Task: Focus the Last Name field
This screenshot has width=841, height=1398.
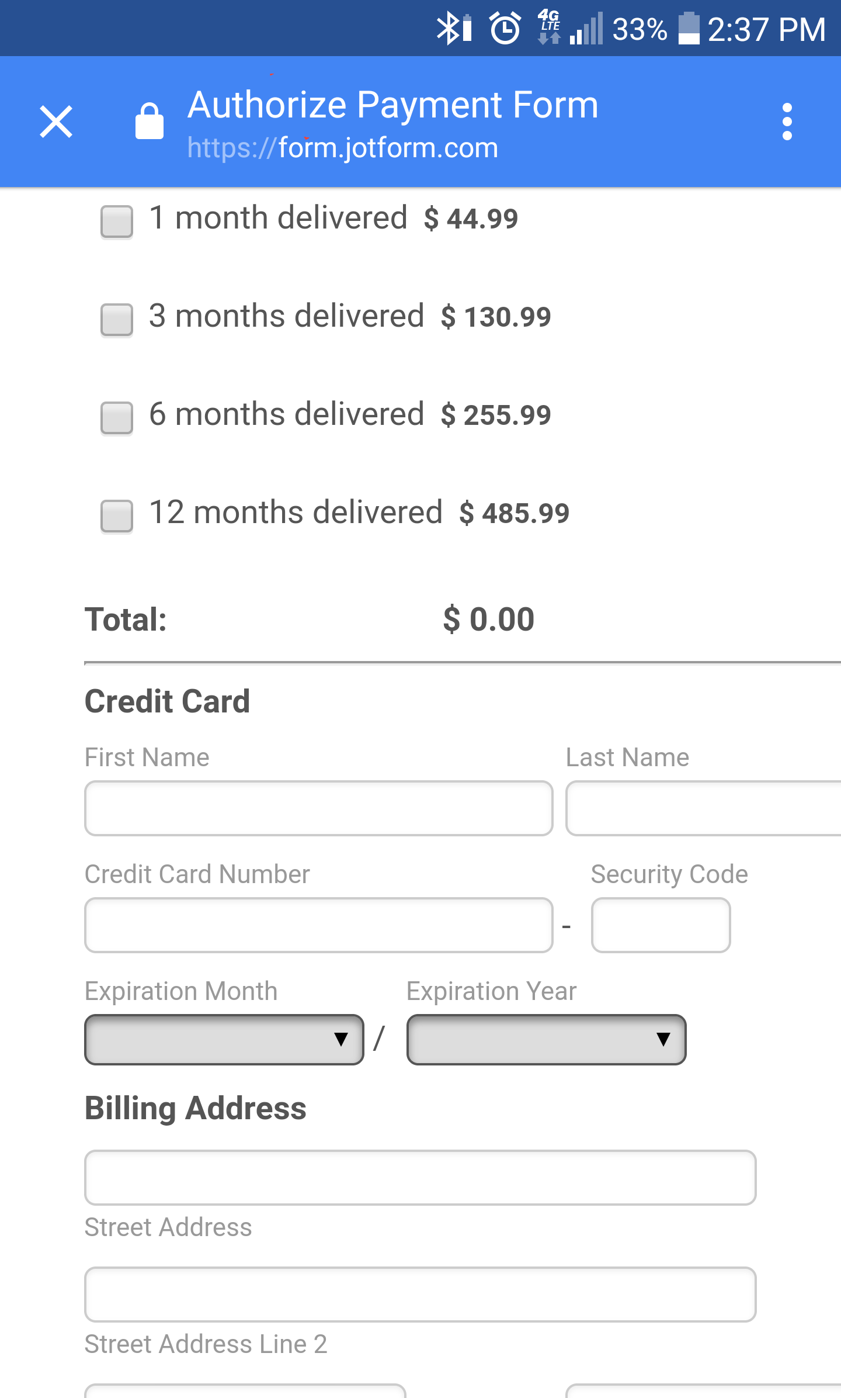Action: (703, 808)
